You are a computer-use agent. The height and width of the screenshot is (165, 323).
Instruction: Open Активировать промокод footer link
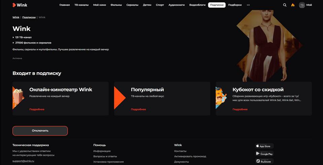click(x=190, y=156)
